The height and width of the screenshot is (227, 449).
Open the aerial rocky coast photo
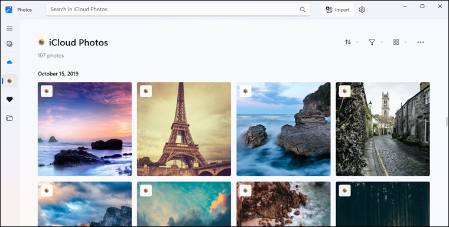[x=284, y=204]
